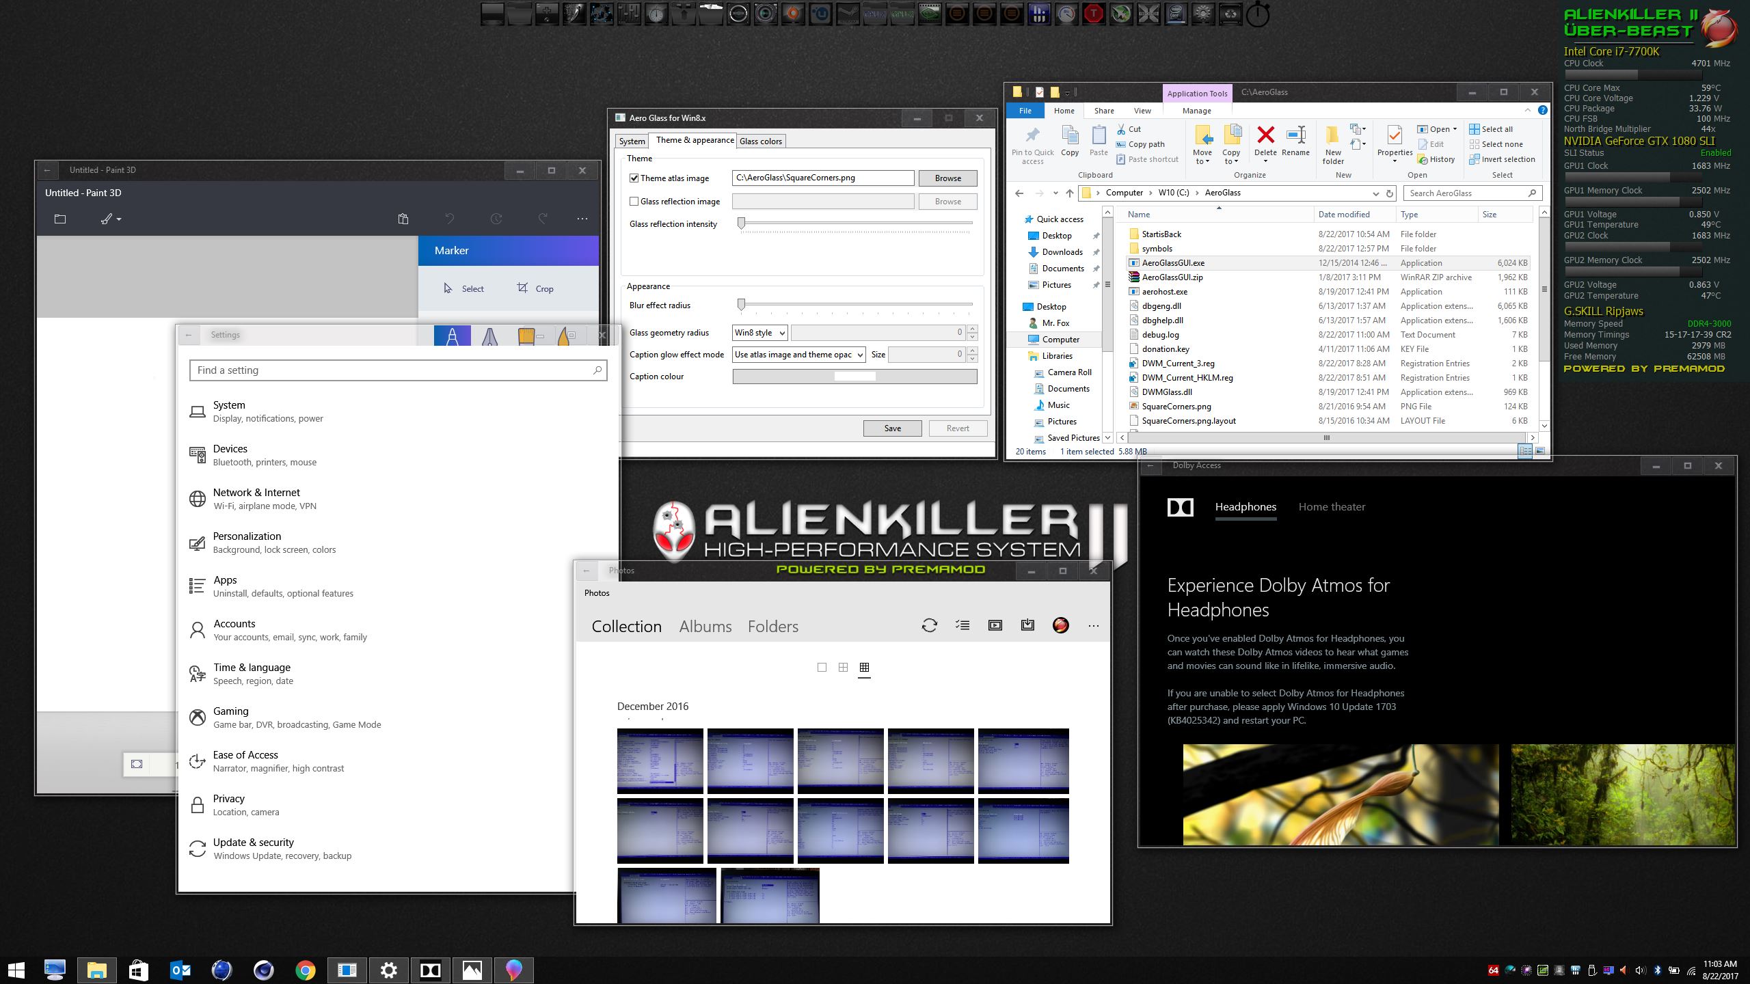Click Select all in the Explorer ribbon
Screen dimensions: 1750x984
1491,129
